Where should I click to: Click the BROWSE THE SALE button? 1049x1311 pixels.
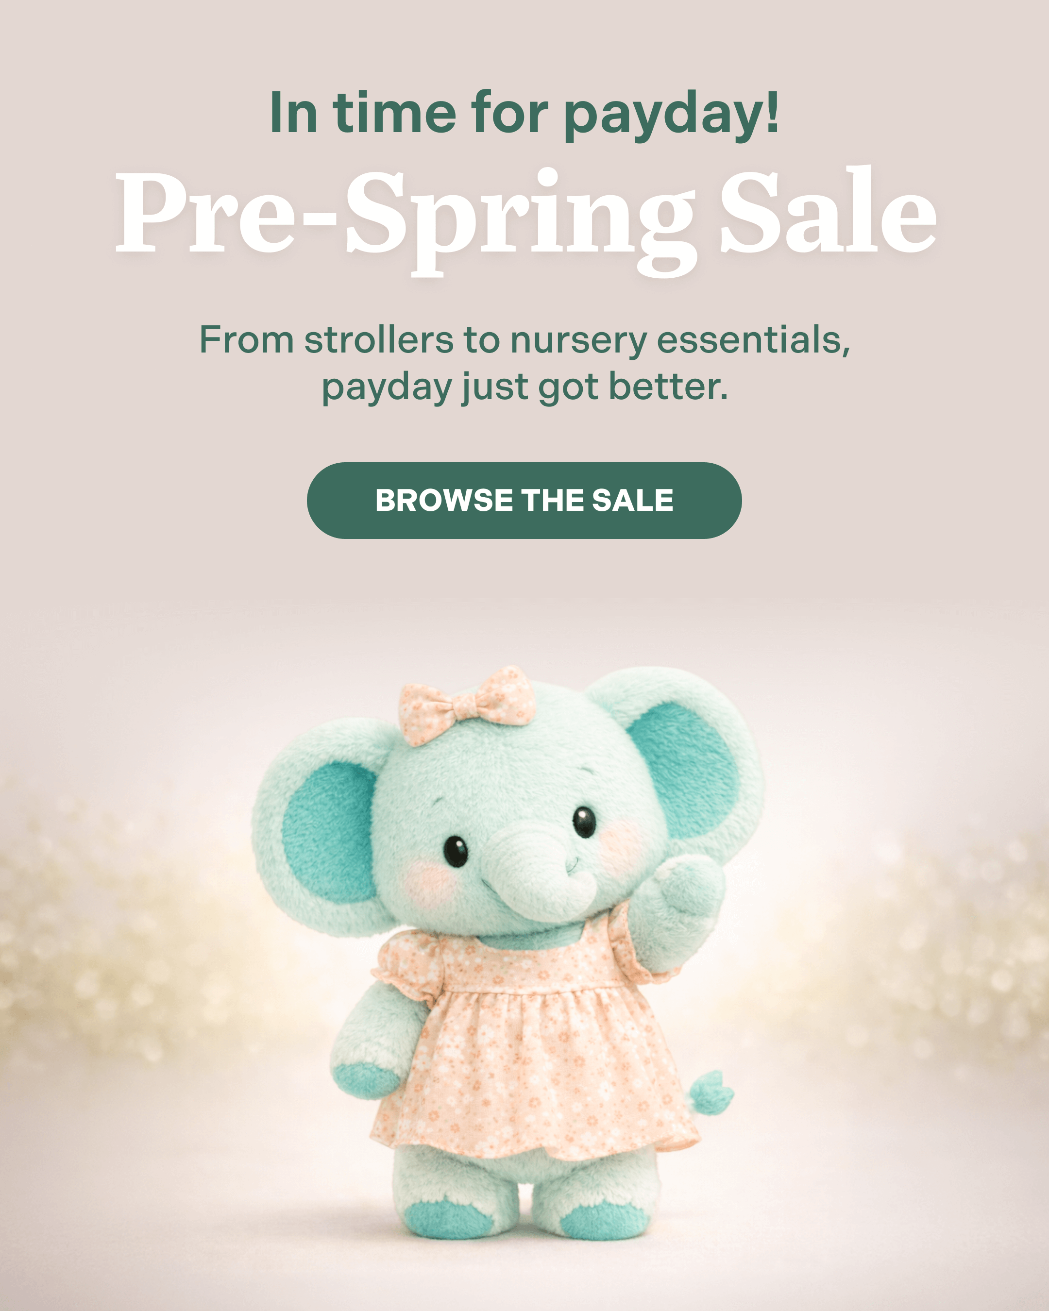524,501
